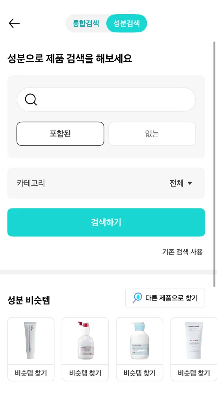217x394 pixels.
Task: Open the gray tube cream product image
Action: pos(31,341)
